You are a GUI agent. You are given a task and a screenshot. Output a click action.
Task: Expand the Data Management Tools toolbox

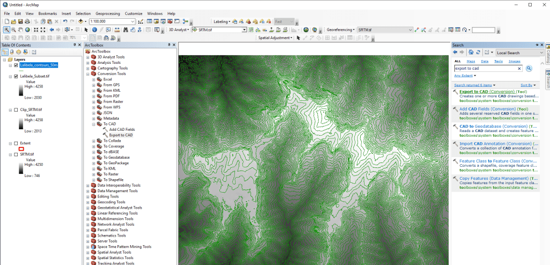tap(88, 191)
